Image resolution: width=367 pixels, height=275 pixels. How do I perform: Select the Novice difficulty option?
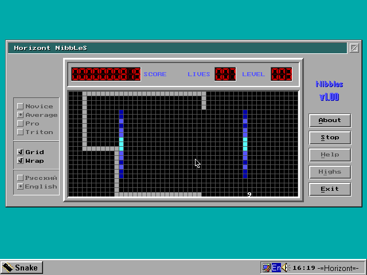[21, 106]
